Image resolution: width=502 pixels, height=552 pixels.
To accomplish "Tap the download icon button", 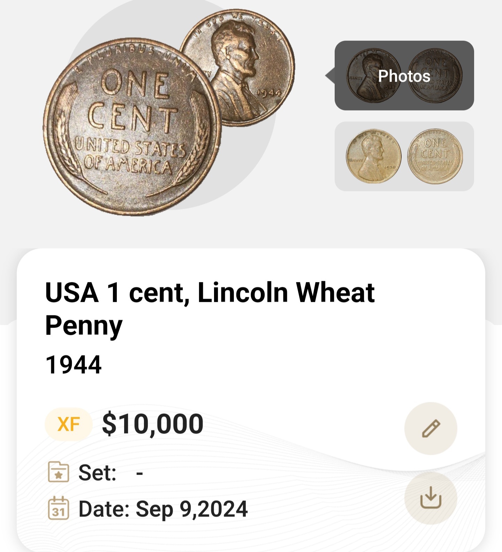I will pos(431,498).
